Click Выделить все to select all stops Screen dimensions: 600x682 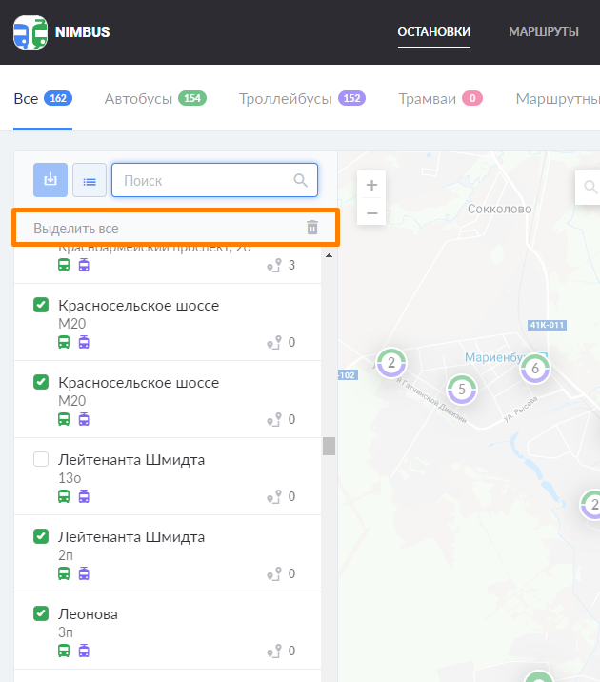point(76,229)
